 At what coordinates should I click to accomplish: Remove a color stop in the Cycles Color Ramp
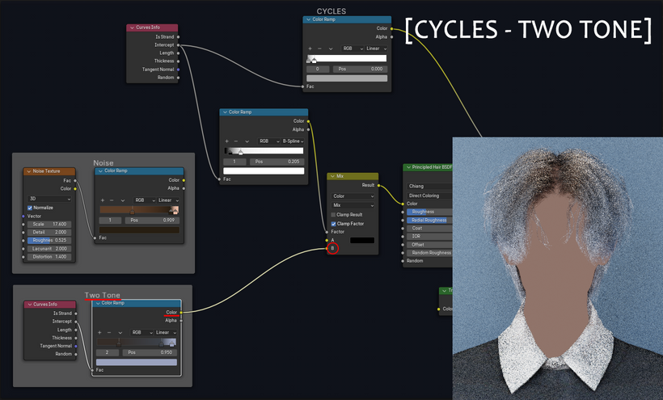click(x=319, y=48)
